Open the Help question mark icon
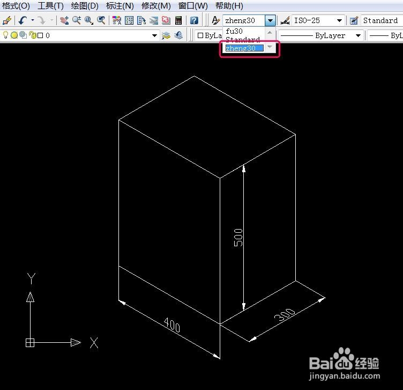The height and width of the screenshot is (390, 403). click(x=194, y=20)
